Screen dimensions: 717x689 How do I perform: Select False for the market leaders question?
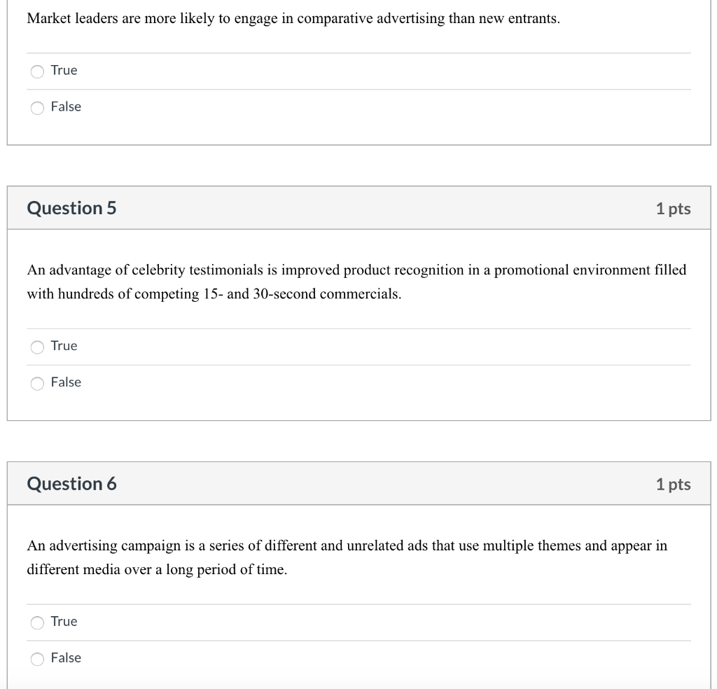point(37,107)
